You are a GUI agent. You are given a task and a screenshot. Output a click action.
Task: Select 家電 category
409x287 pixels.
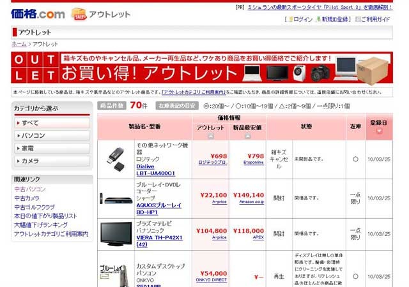[x=52, y=148]
